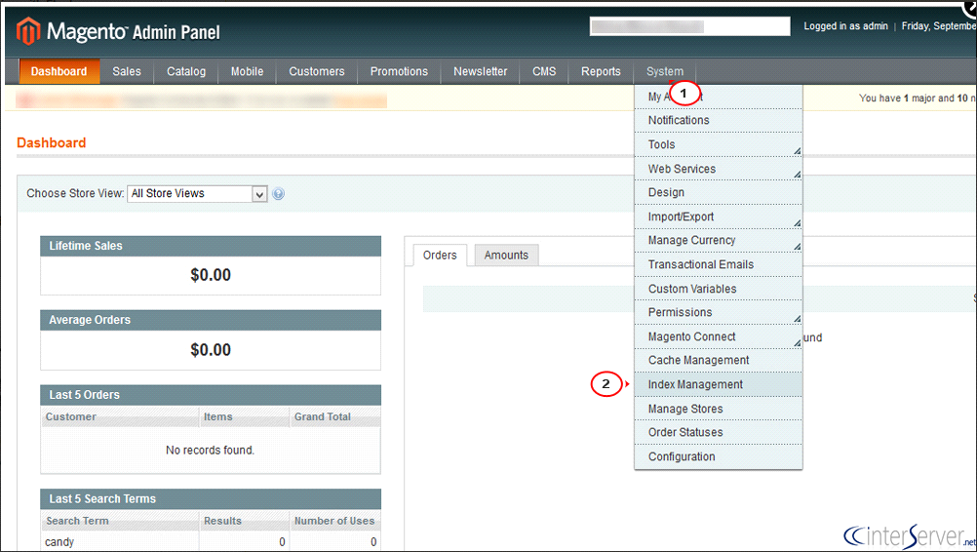Select Configuration menu item

point(719,456)
